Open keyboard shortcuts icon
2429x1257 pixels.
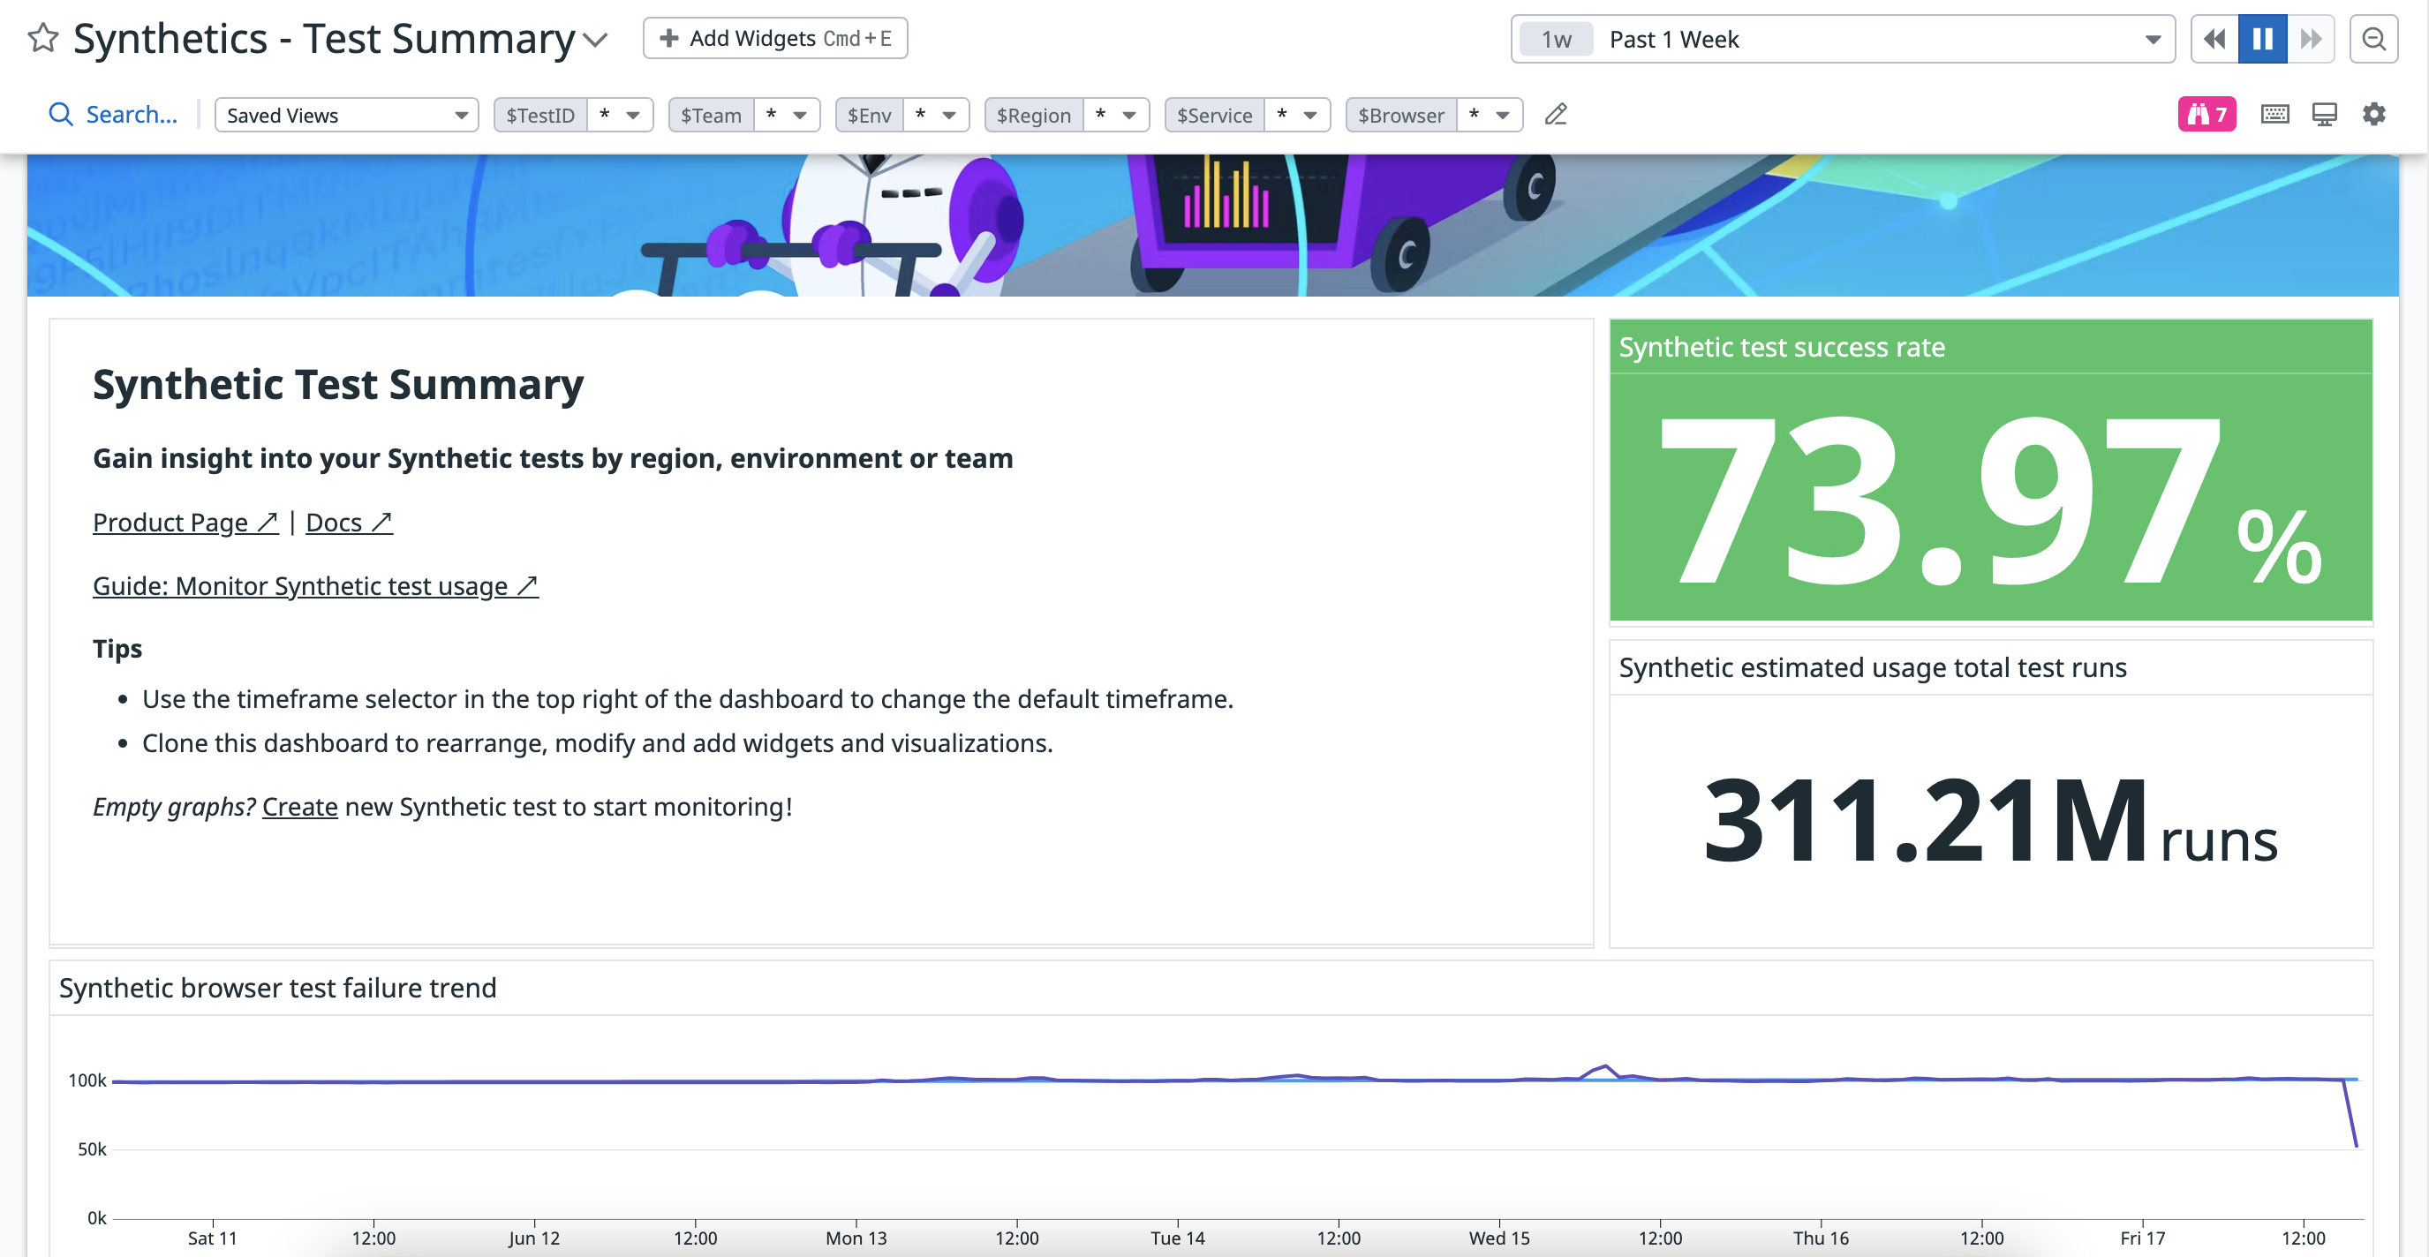[x=2274, y=114]
